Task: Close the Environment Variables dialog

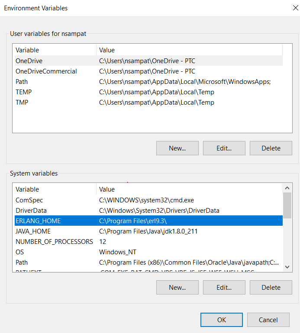Action: [290, 8]
